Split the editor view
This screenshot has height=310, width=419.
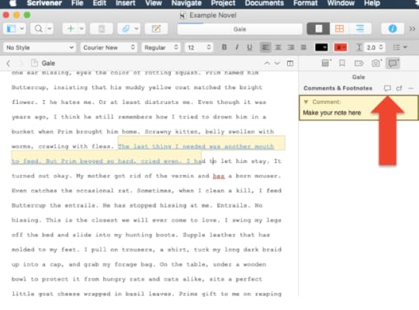(x=290, y=64)
